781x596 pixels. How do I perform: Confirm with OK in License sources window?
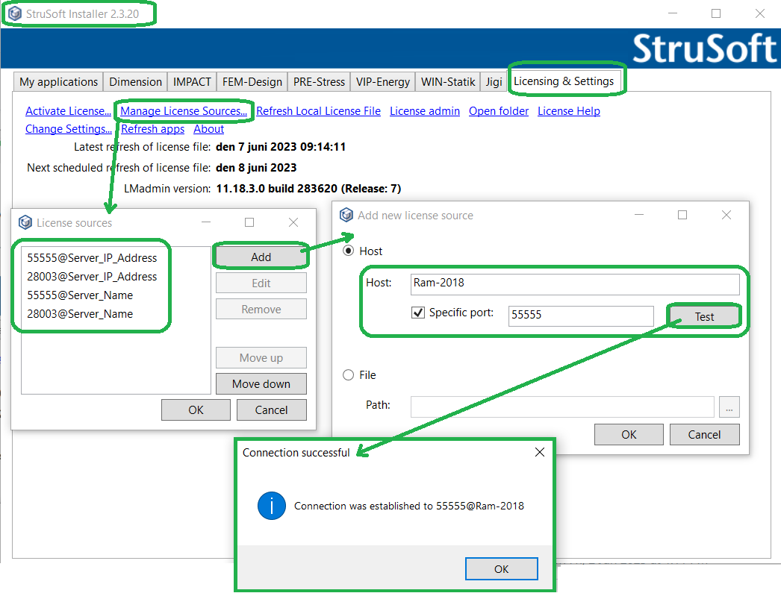coord(196,410)
